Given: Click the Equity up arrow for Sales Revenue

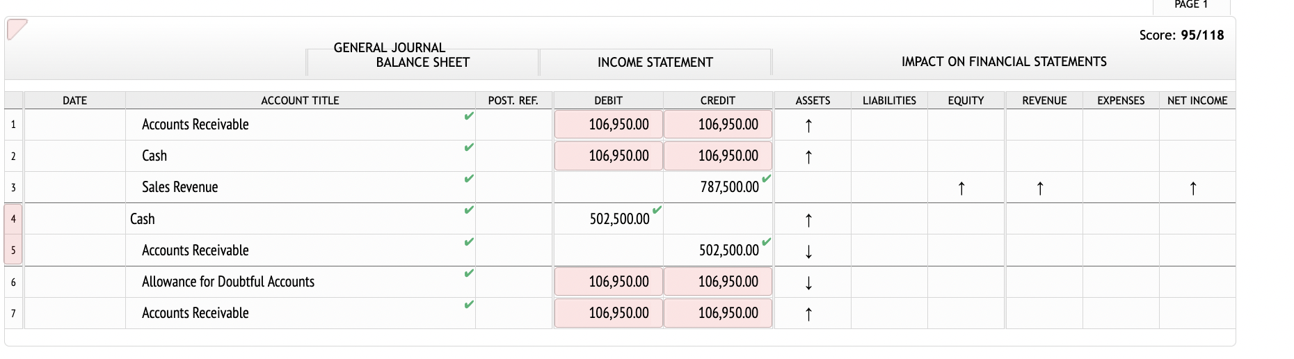Looking at the screenshot, I should (x=961, y=189).
